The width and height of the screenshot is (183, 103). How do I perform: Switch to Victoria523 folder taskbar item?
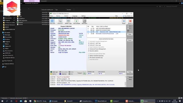pyautogui.click(x=71, y=101)
